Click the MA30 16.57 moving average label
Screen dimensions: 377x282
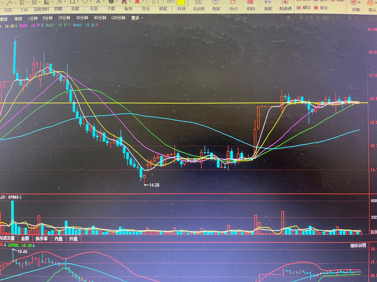coord(58,25)
